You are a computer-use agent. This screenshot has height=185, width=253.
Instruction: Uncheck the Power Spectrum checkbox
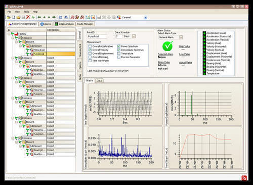click(x=119, y=46)
